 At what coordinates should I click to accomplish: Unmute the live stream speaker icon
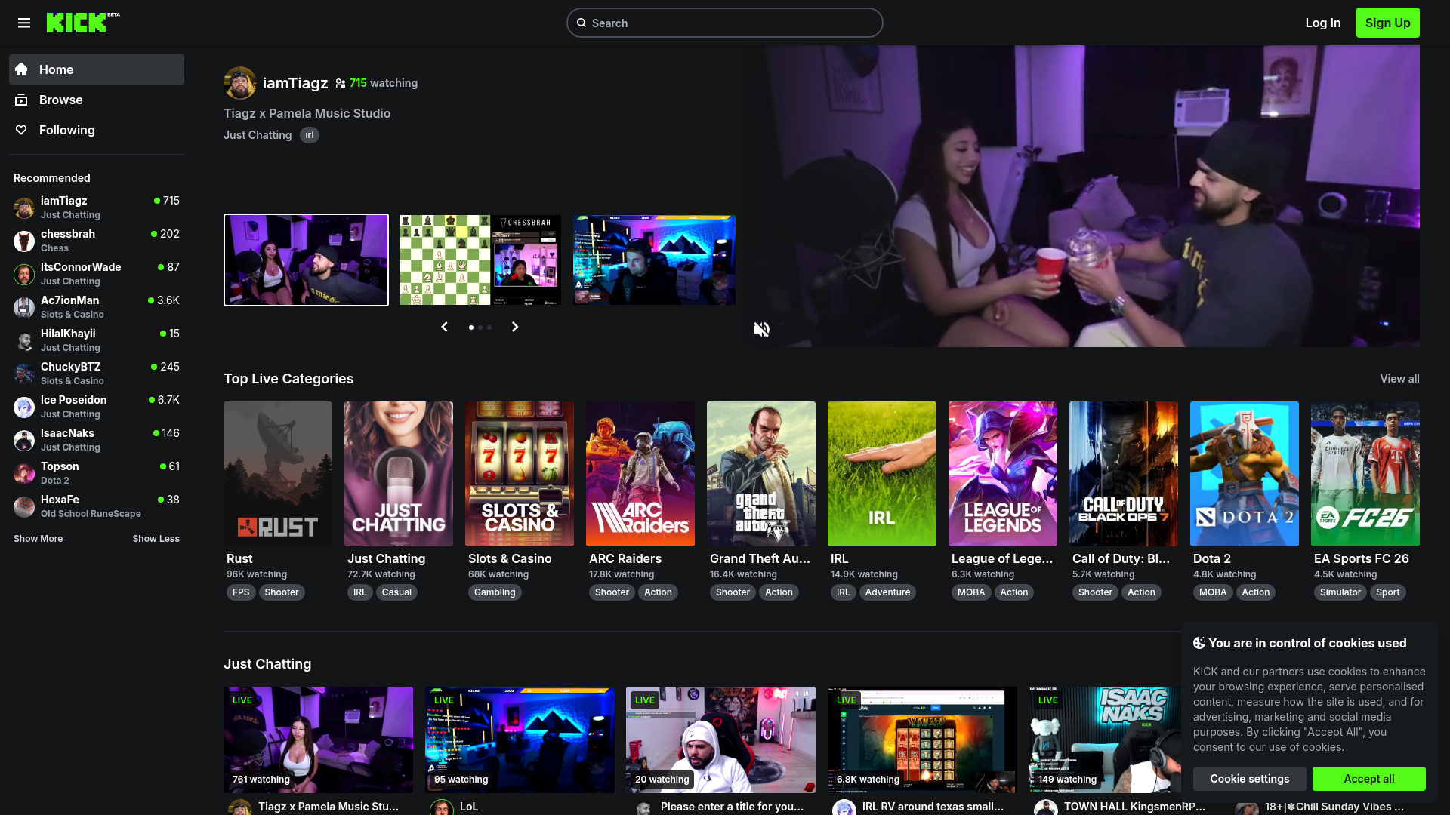(761, 329)
